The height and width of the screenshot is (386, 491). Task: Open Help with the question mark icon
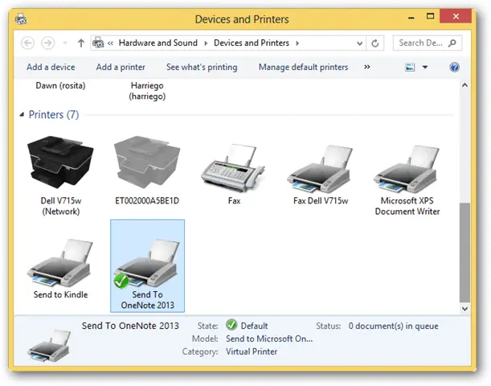pos(454,67)
